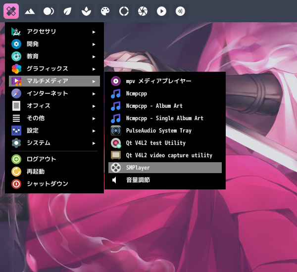Click the mpv purple play icon
Viewport: 297px width, 272px height.
pyautogui.click(x=116, y=81)
